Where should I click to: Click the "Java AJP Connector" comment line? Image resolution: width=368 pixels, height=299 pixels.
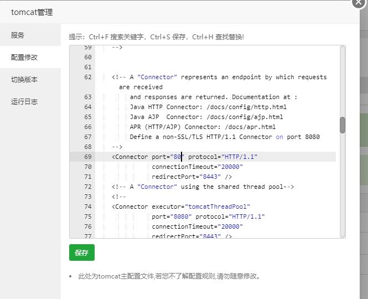coord(206,117)
